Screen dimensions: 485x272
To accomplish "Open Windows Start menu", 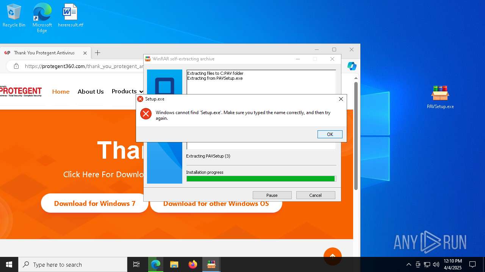I will click(9, 264).
